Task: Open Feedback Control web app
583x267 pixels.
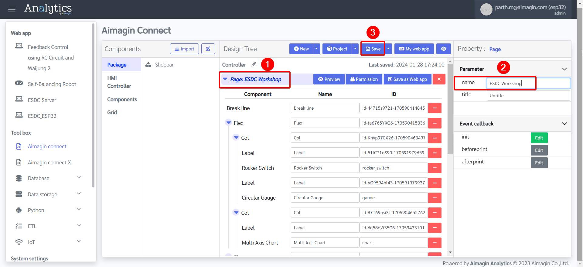Action: point(51,58)
